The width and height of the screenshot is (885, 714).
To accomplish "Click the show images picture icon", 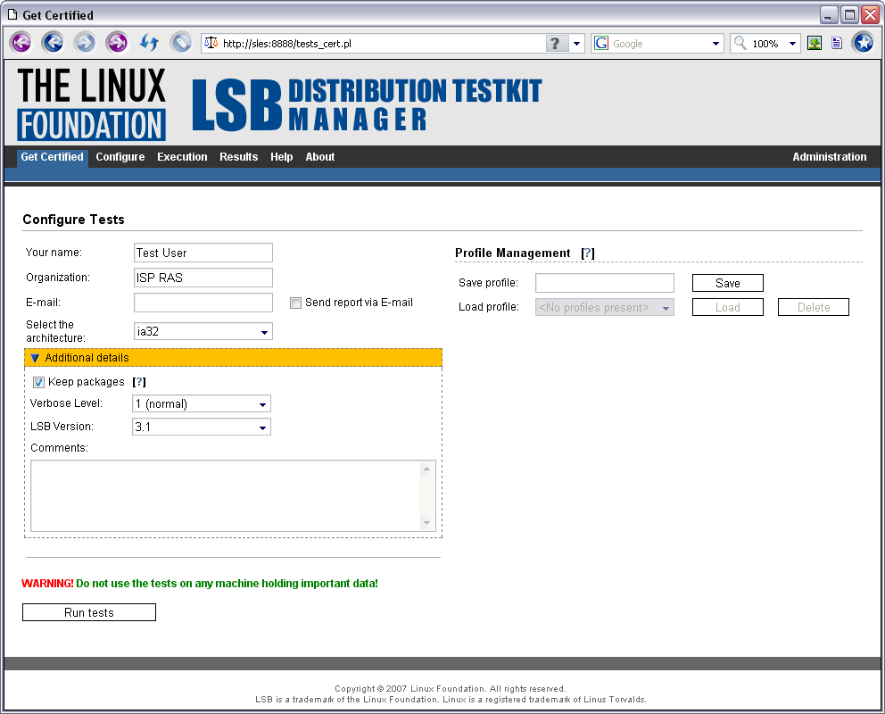I will click(815, 43).
